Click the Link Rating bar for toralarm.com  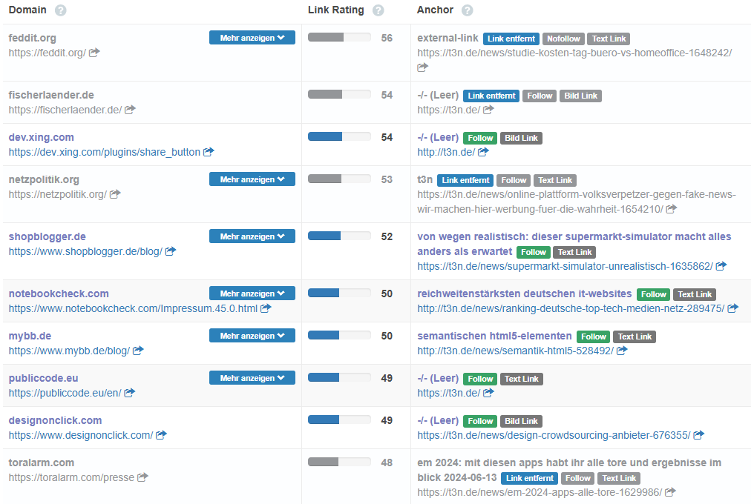coord(339,462)
